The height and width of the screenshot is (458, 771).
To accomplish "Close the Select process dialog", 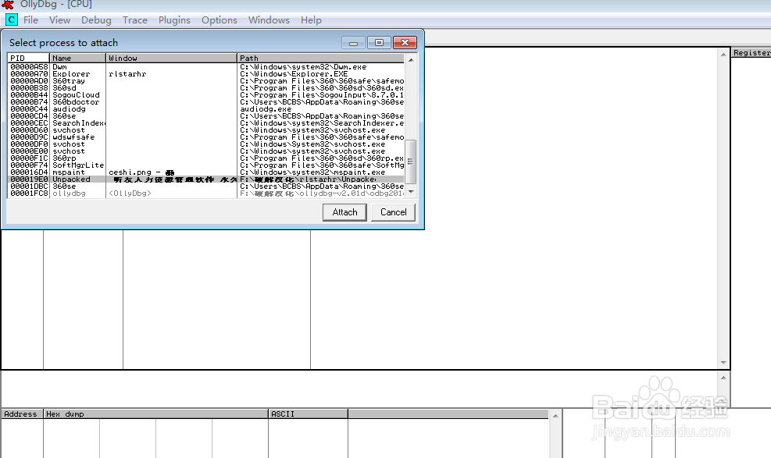I will 405,43.
